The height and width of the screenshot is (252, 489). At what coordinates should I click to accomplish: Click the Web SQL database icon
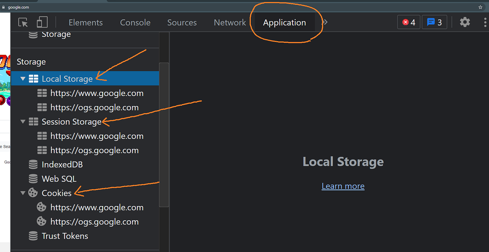33,179
